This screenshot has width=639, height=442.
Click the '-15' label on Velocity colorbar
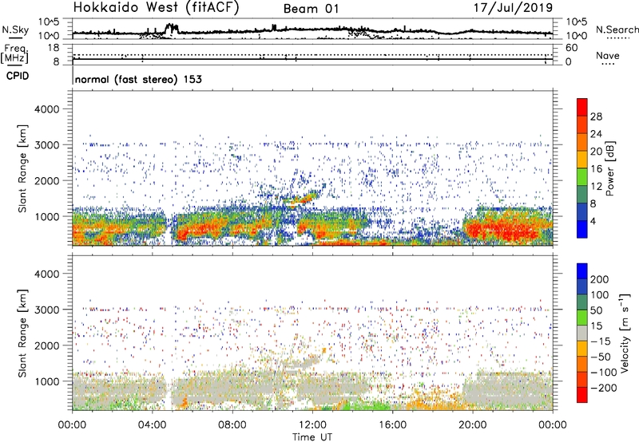[600, 341]
